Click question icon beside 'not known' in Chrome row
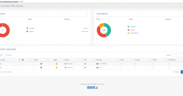Image resolution: width=183 pixels, height=96 pixels. click(x=65, y=64)
